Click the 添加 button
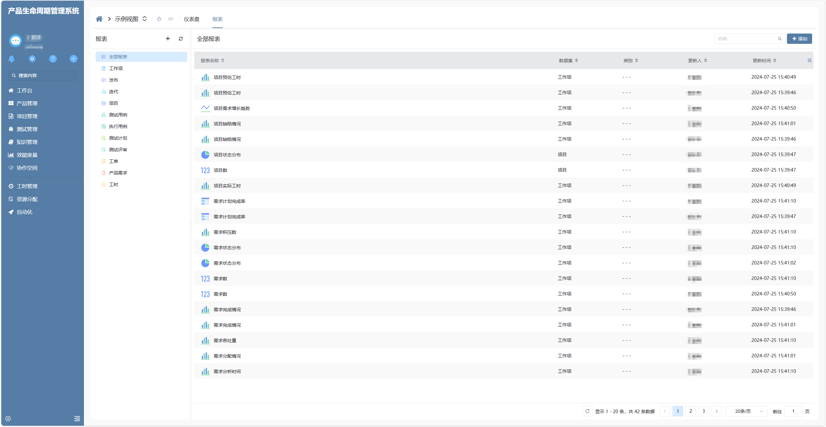 tap(799, 39)
